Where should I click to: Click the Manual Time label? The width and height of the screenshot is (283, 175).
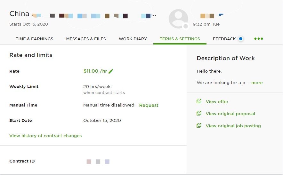(23, 105)
